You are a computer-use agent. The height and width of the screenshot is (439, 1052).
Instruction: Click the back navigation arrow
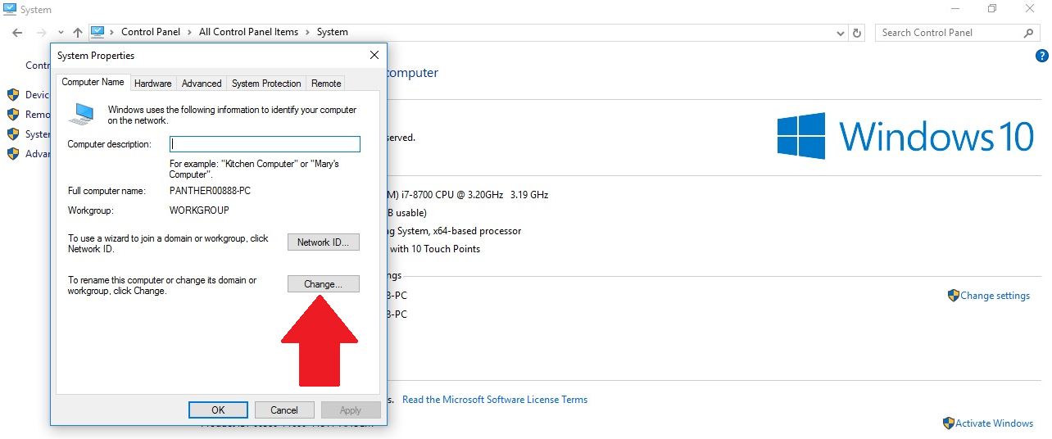(17, 33)
